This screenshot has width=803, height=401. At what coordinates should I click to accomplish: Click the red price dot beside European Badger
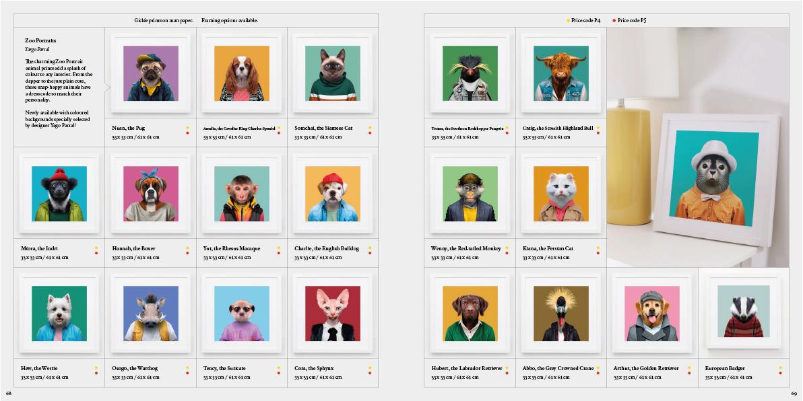click(780, 373)
